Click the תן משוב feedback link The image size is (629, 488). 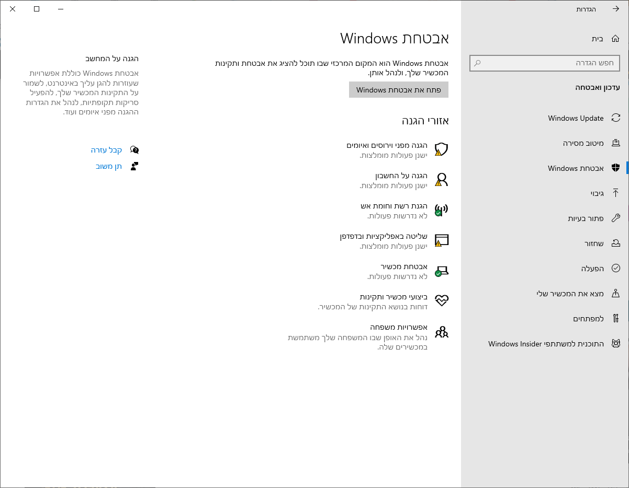(x=109, y=166)
